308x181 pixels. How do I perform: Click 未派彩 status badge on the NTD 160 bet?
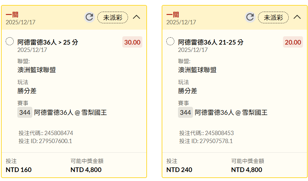(113, 18)
